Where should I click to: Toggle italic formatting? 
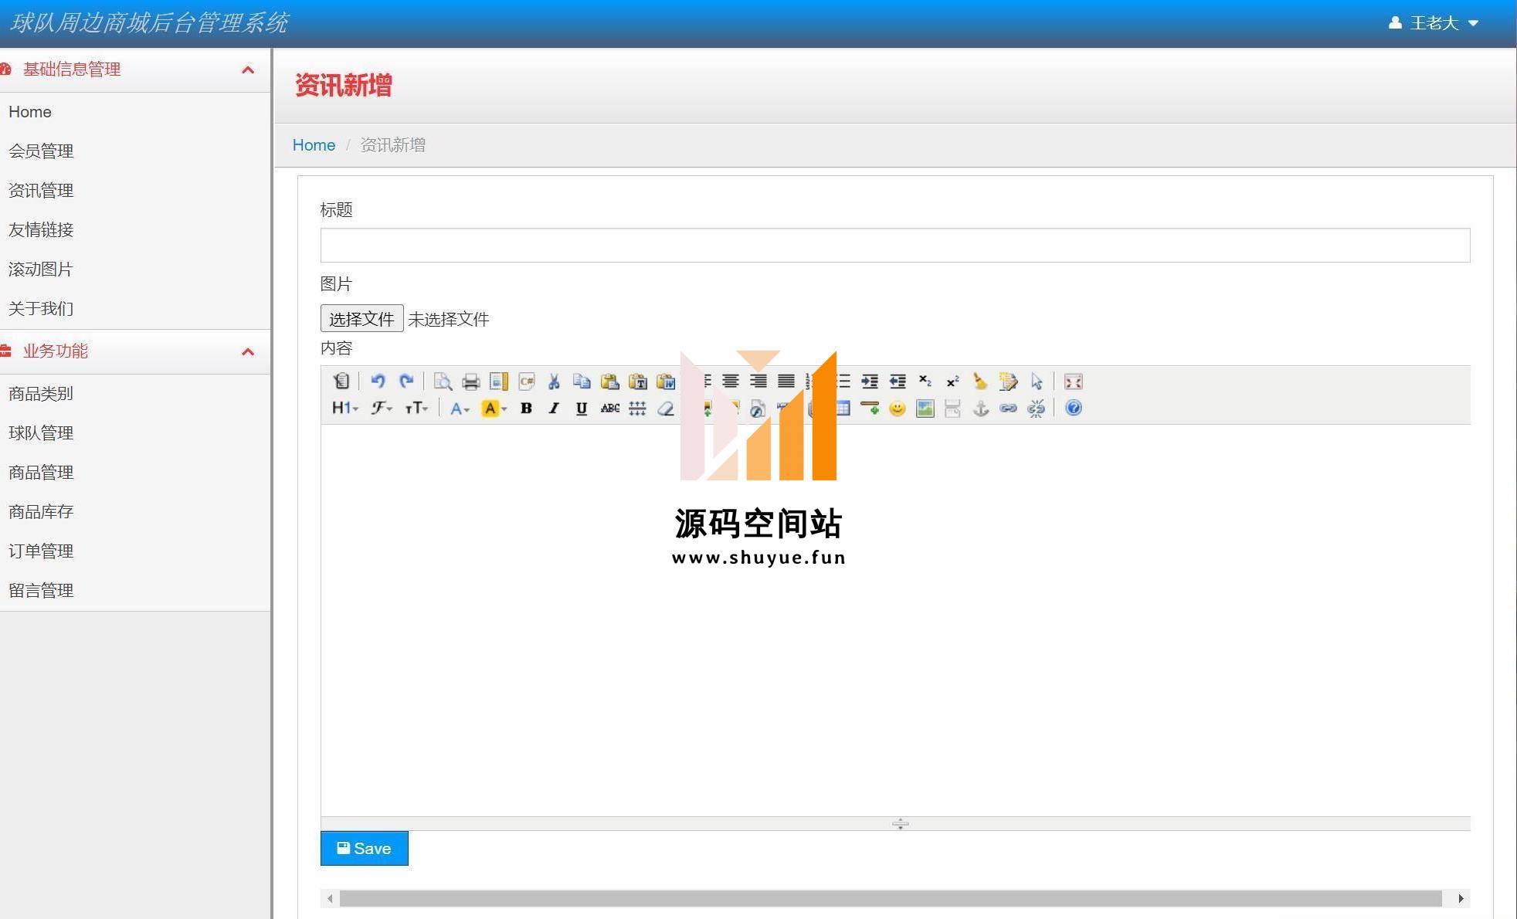[554, 408]
